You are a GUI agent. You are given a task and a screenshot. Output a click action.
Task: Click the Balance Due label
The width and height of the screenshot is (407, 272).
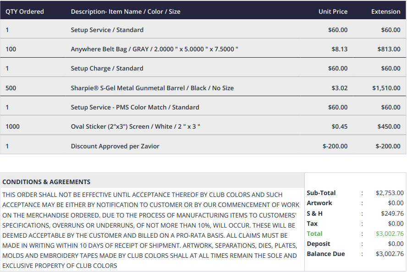(326, 254)
